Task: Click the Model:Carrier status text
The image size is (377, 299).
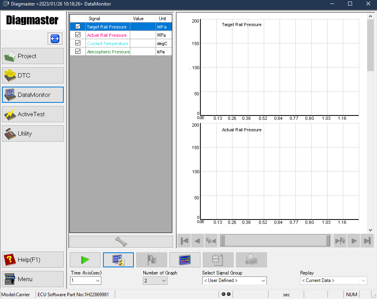Action: click(x=15, y=294)
